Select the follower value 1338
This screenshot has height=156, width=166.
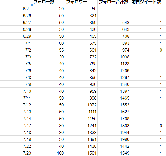coord(81,132)
